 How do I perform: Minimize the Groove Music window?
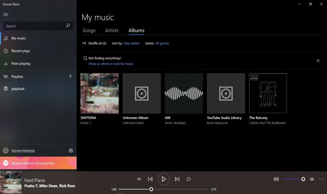coord(299,4)
